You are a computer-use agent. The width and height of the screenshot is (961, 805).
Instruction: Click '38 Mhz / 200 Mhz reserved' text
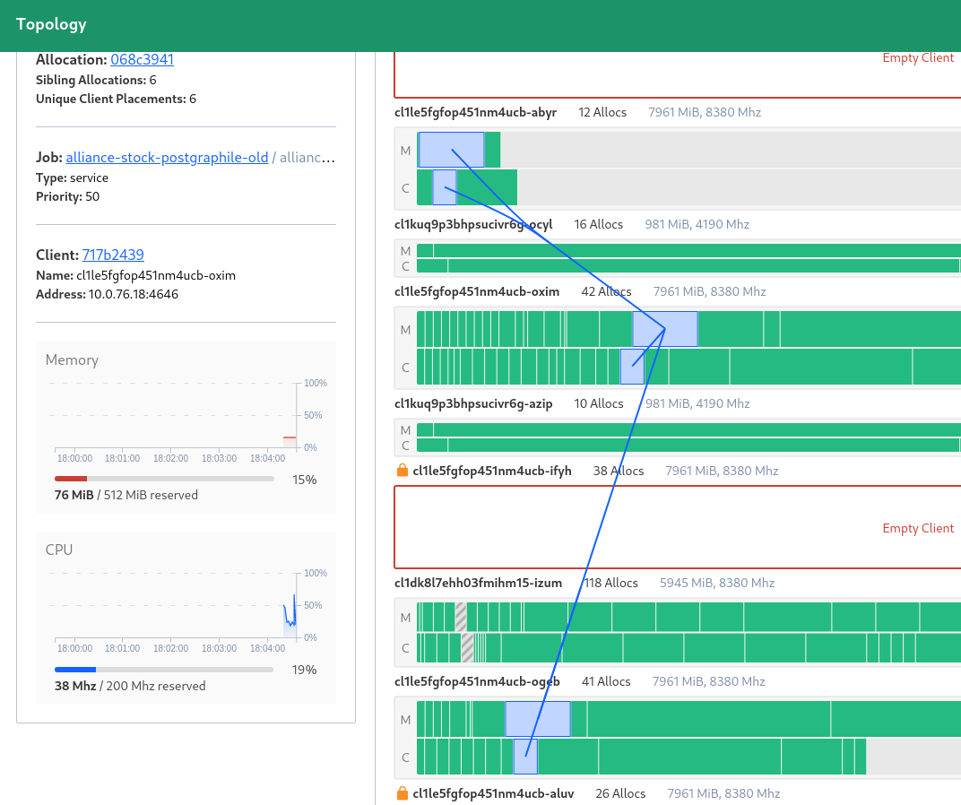pos(130,686)
